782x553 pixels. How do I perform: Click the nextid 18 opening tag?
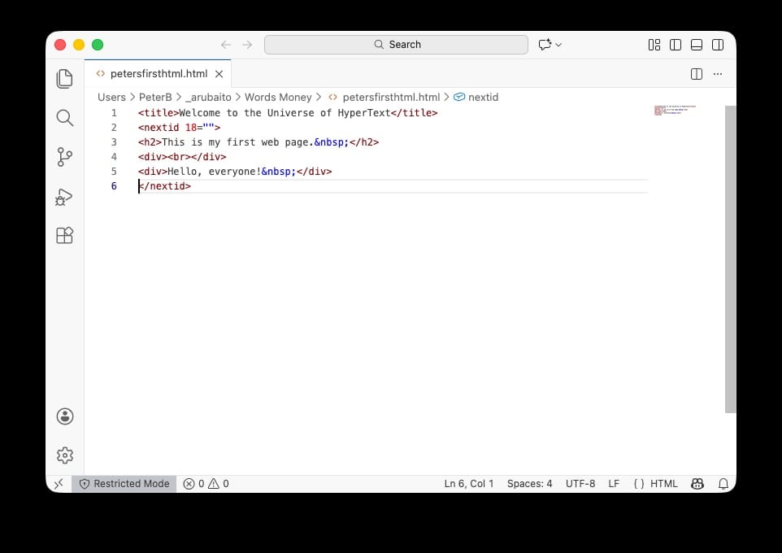[179, 127]
